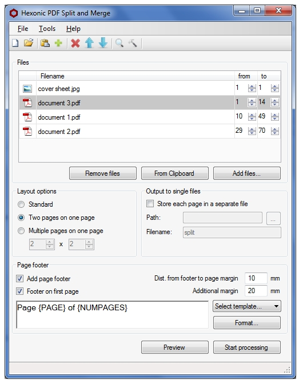Move file up with blue arrow icon
Image resolution: width=299 pixels, height=383 pixels.
(x=89, y=43)
